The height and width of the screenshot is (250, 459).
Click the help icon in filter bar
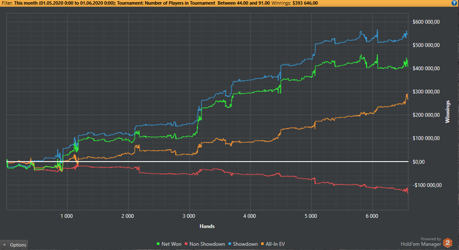click(454, 3)
